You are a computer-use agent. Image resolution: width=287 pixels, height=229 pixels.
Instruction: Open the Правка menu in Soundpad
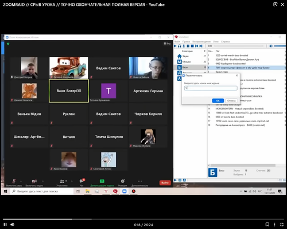tap(186, 42)
